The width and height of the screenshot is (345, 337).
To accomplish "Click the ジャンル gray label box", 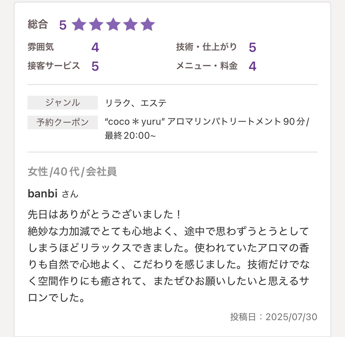I will coord(63,103).
